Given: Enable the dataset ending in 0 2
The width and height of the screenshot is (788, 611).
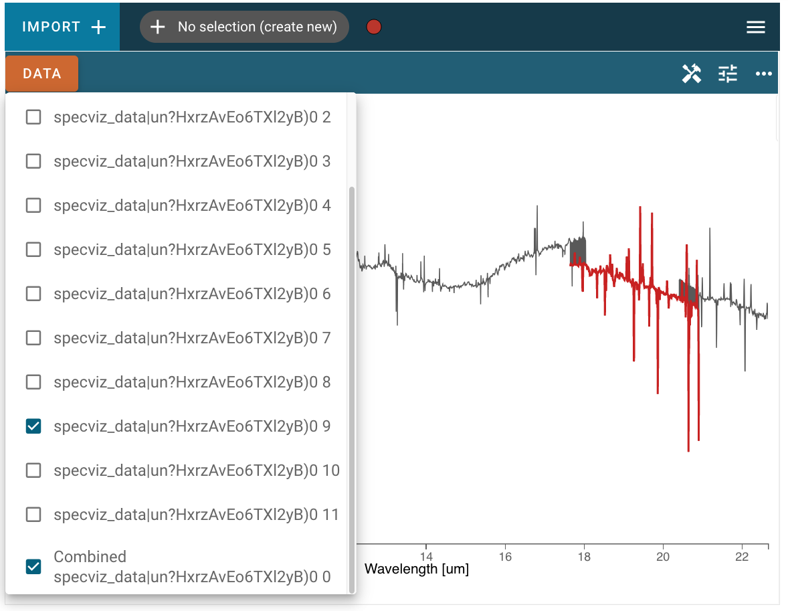Looking at the screenshot, I should pos(33,117).
